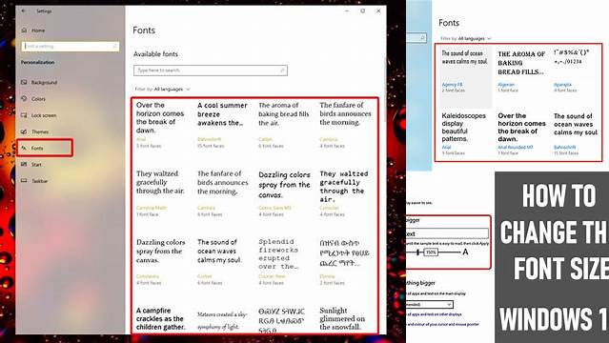Click search magnifier in right-side settings panel
The image size is (609, 343).
pyautogui.click(x=422, y=38)
